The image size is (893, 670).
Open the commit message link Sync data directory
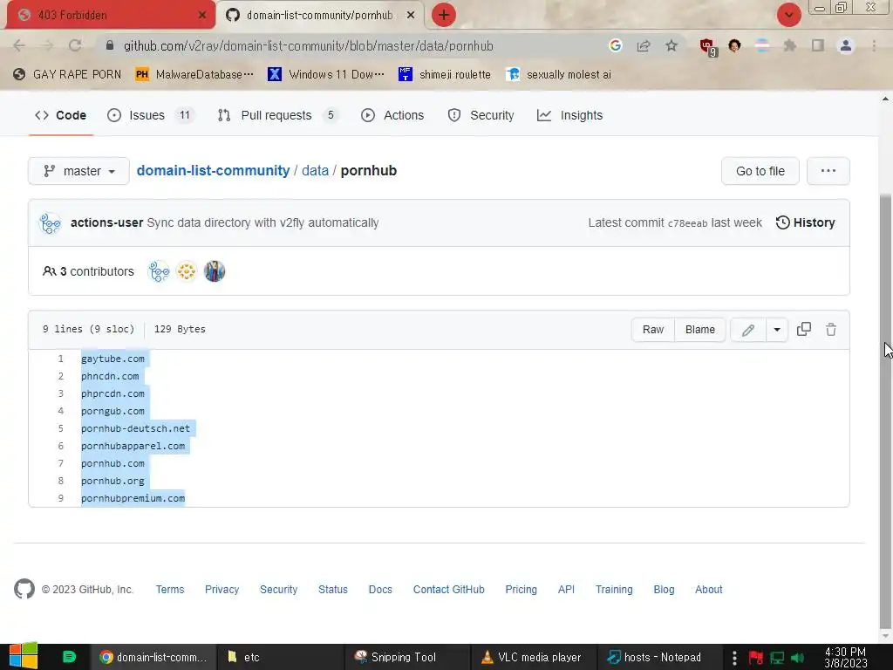point(262,222)
